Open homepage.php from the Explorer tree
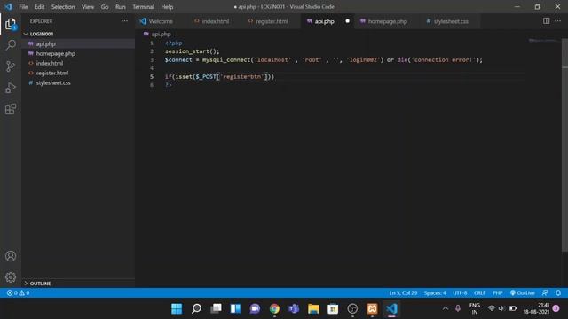The height and width of the screenshot is (319, 568). click(79, 53)
